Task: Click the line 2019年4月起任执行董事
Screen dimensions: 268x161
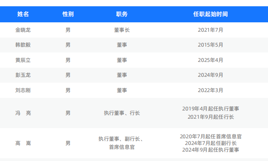Action: [x=210, y=109]
